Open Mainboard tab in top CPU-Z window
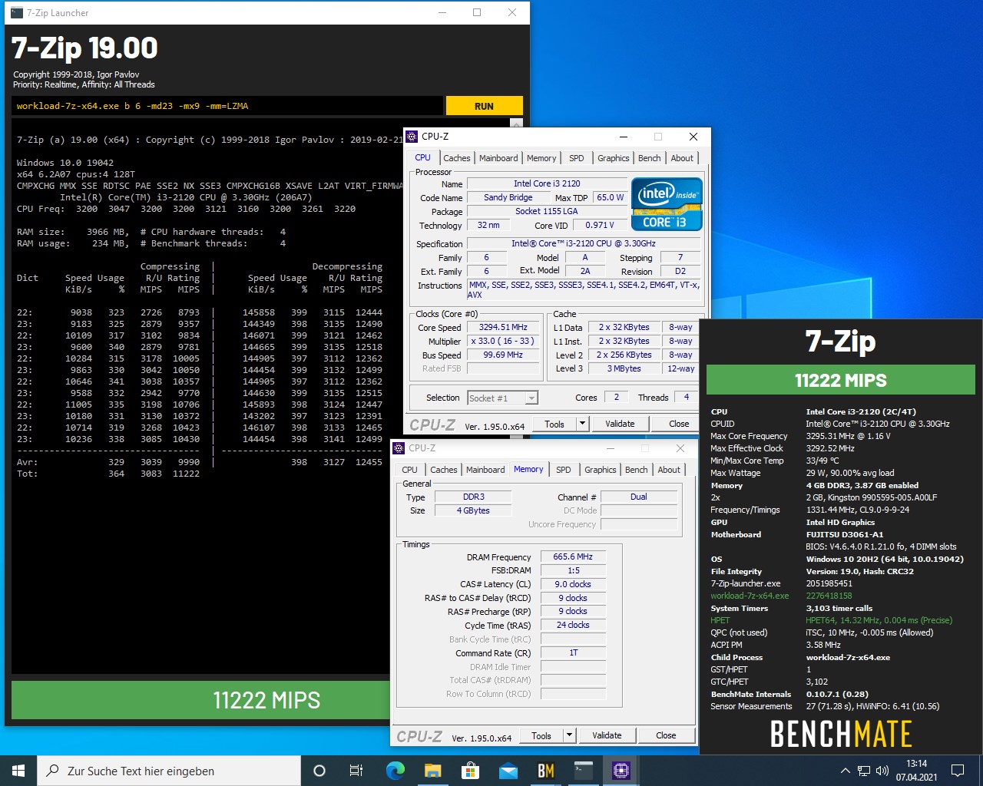983x786 pixels. pos(498,158)
